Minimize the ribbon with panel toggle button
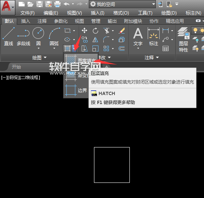This screenshot has width=204, height=198. click(x=198, y=21)
